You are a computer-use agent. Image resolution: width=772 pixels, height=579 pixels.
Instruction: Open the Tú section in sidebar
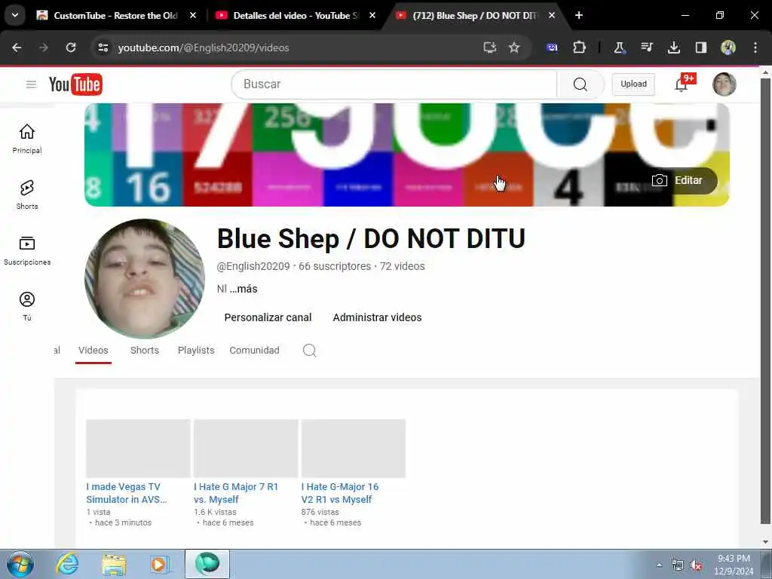point(27,306)
